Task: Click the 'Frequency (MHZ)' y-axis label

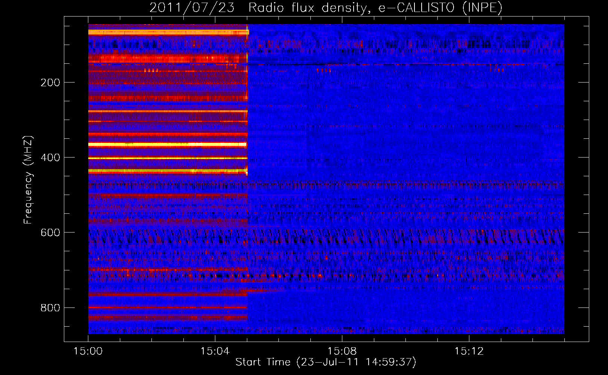Action: (x=28, y=180)
